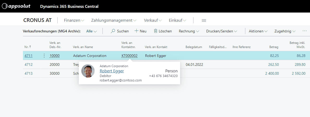
Task: Click contact number KT000002
Action: tap(129, 56)
